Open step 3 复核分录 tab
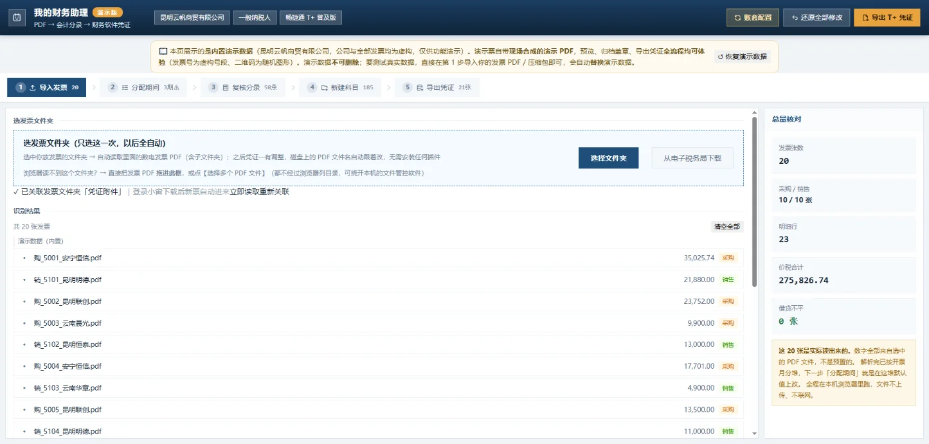 (x=242, y=87)
